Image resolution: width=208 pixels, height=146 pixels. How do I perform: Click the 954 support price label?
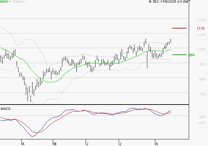[x=191, y=55]
